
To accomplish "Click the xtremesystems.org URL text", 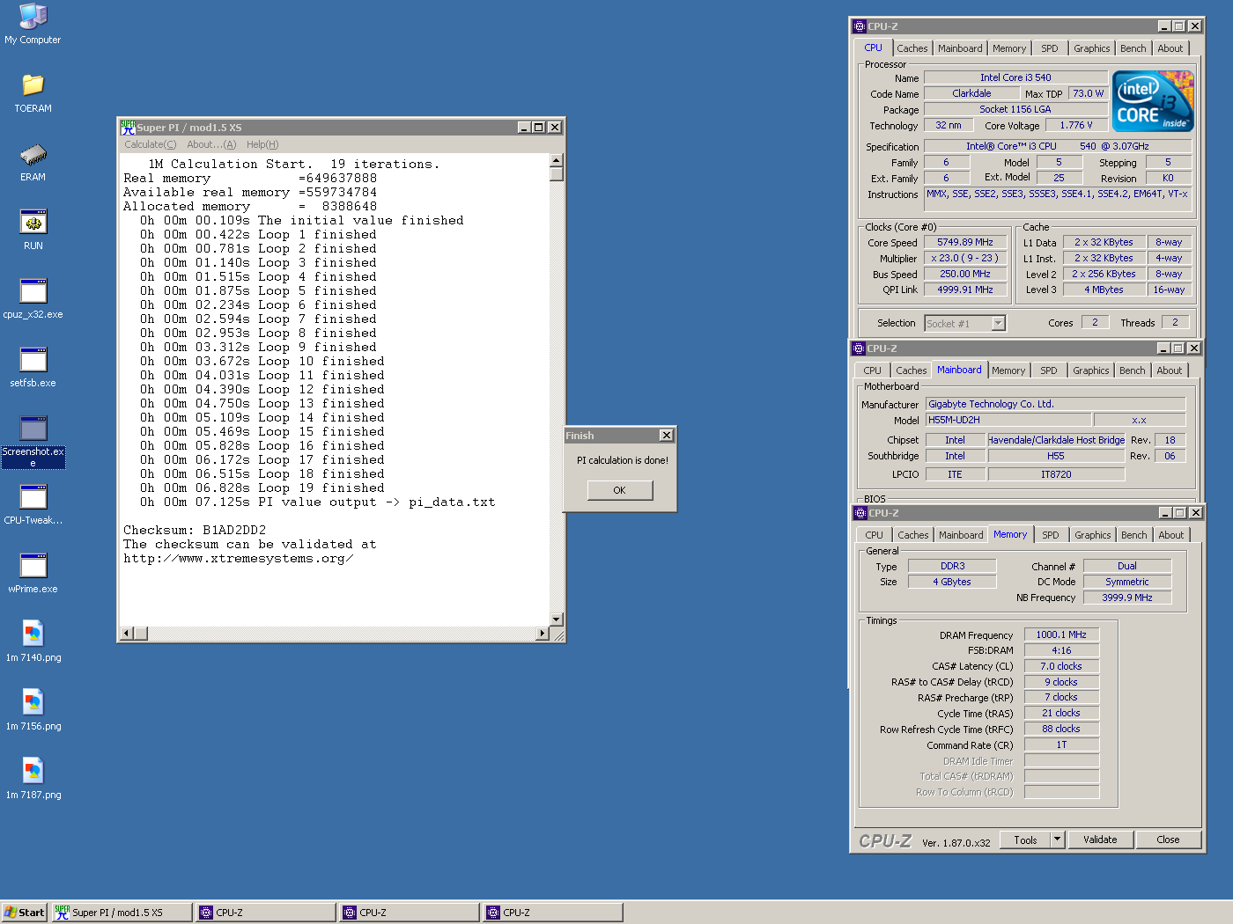I will pyautogui.click(x=239, y=559).
